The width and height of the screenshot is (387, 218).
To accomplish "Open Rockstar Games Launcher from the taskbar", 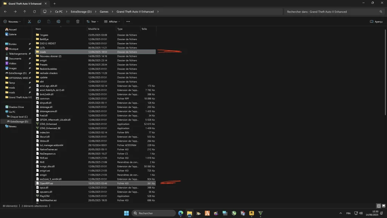I will point(251,213).
